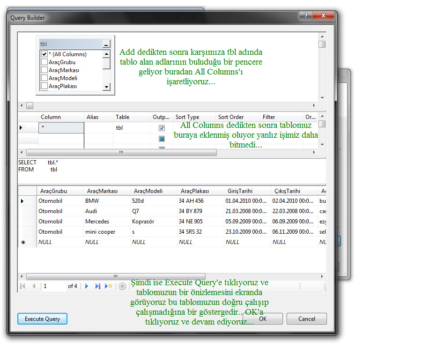The image size is (422, 355).
Task: Click the AraçPlakası results column header
Action: [194, 191]
